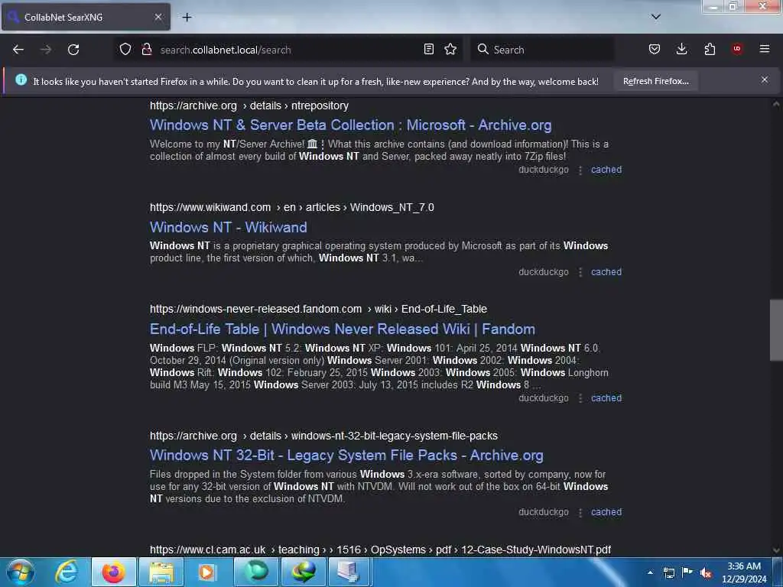Open the Firefox hamburger menu

pos(765,49)
